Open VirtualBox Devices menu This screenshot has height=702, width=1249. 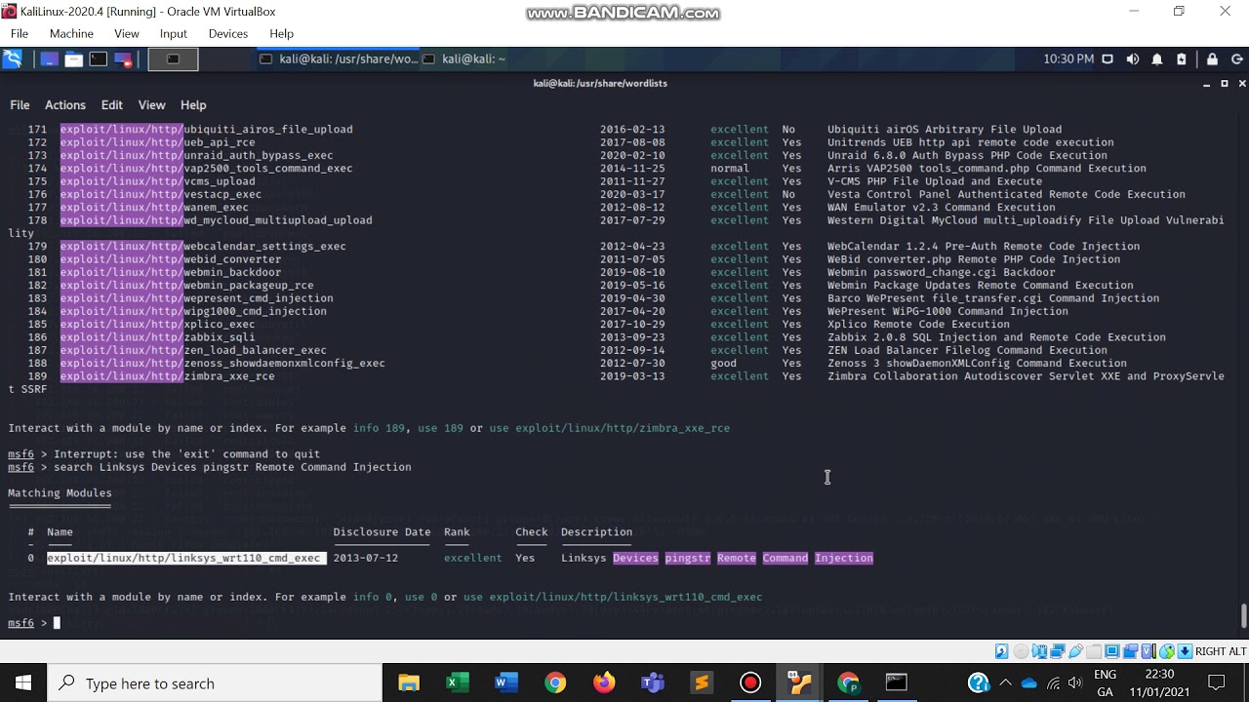tap(228, 33)
